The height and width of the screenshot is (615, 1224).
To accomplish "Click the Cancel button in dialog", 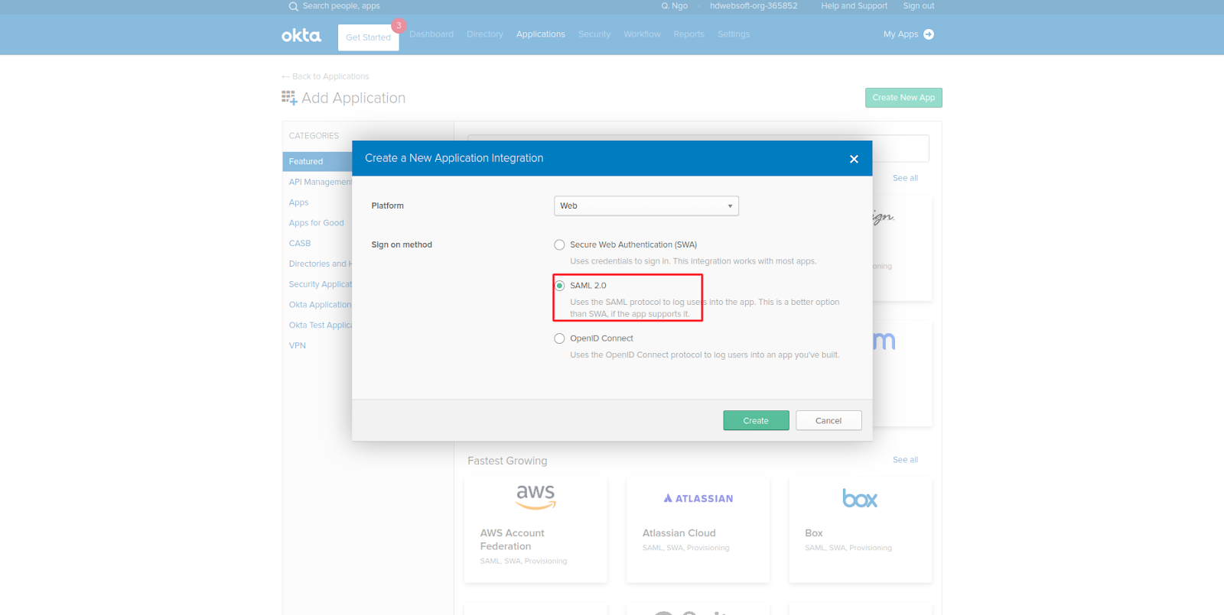I will pyautogui.click(x=828, y=421).
